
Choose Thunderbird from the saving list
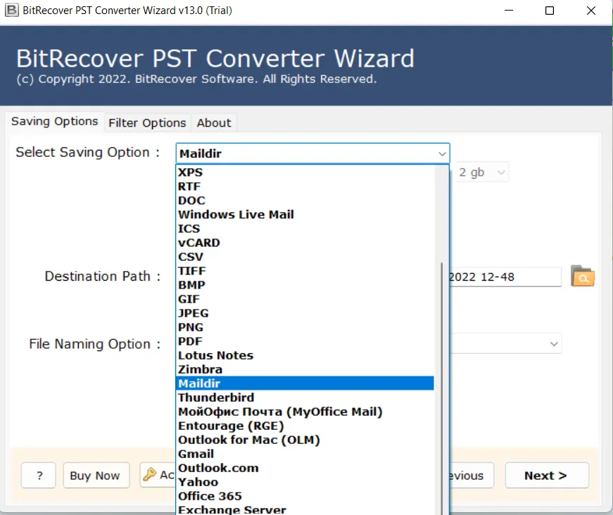(x=216, y=398)
